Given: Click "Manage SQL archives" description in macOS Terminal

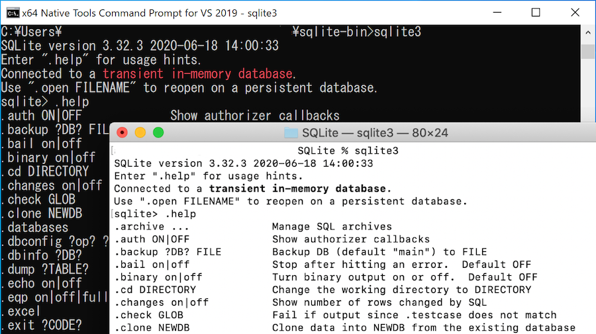Looking at the screenshot, I should [x=332, y=227].
